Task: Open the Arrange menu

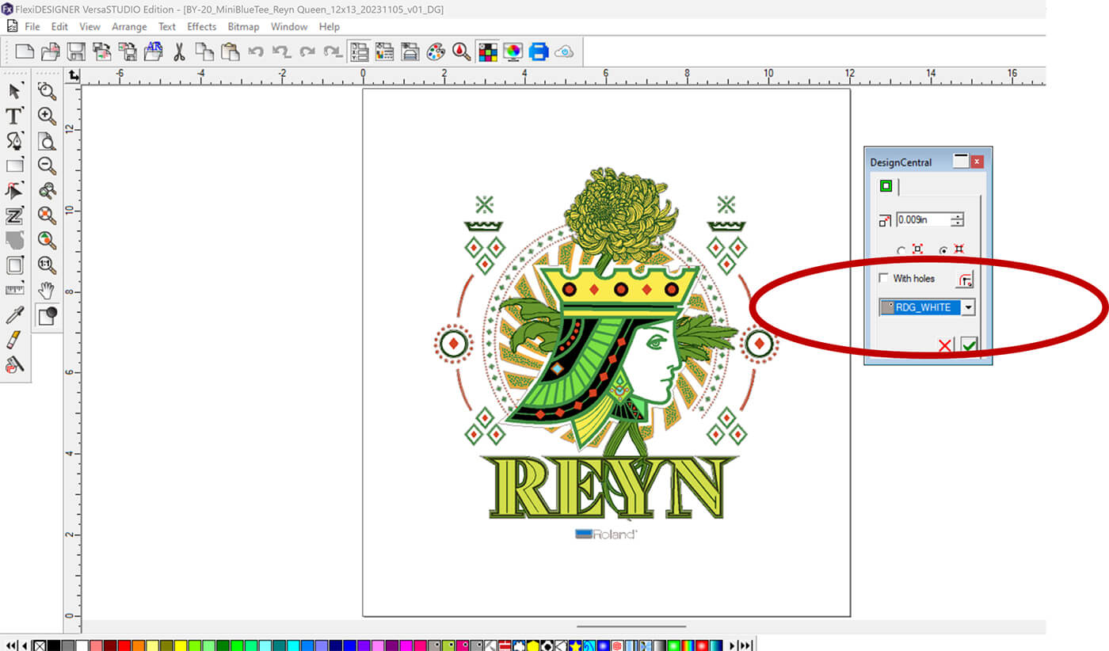Action: pyautogui.click(x=129, y=26)
